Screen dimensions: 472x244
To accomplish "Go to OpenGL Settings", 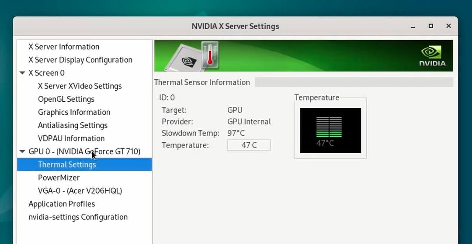I will click(x=66, y=99).
